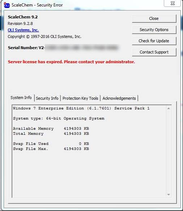Viewport: 183px width, 211px height.
Task: Click the scroll up arrow in system info box
Action: tap(169, 108)
